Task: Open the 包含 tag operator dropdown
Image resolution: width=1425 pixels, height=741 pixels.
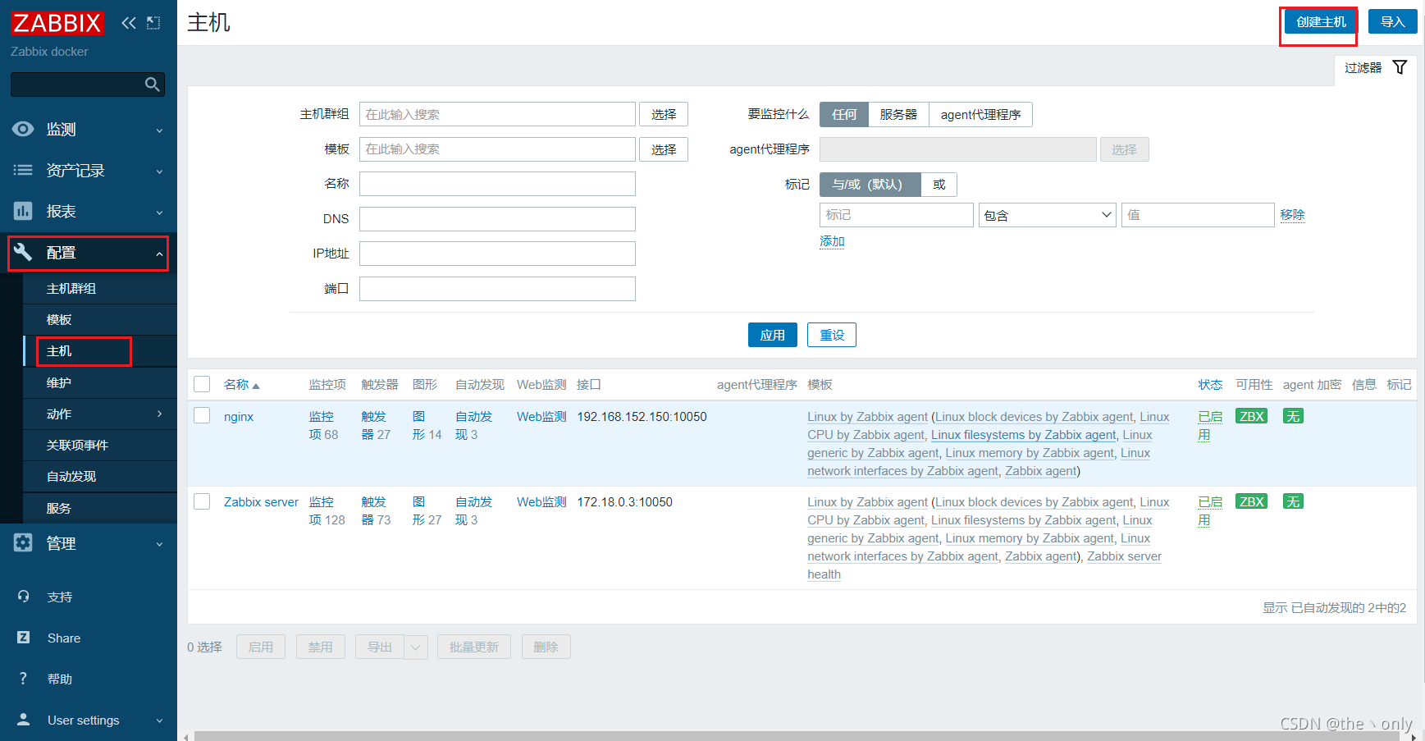Action: click(x=1047, y=215)
